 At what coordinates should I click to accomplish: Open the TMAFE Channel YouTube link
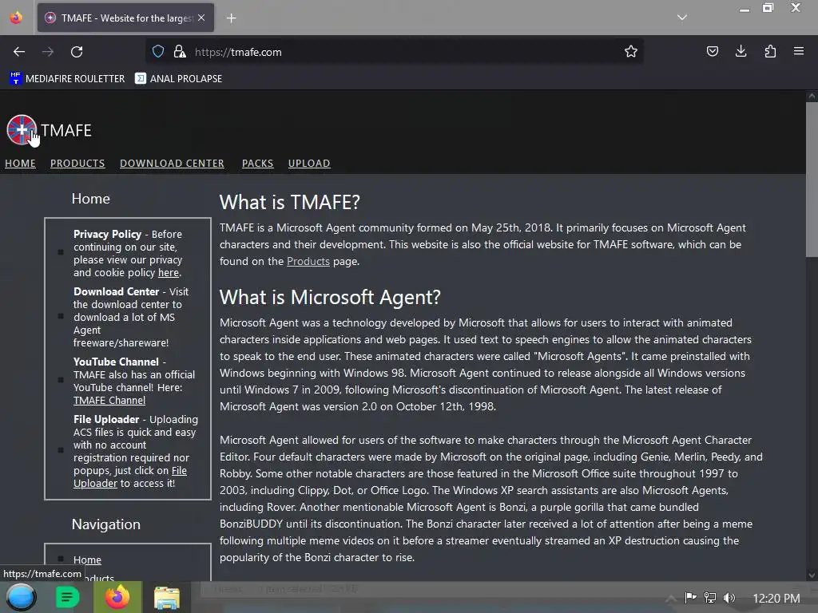[109, 401]
